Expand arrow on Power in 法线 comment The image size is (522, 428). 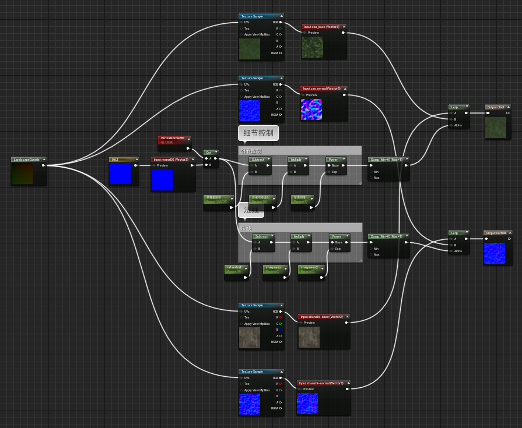click(x=347, y=236)
